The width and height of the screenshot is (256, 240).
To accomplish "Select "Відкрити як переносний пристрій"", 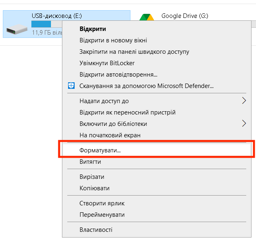I will pos(127,112).
